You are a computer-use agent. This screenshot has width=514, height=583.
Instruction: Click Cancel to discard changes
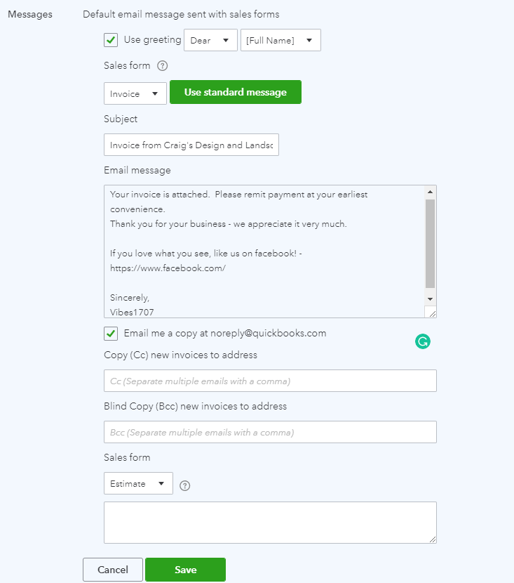coord(112,570)
